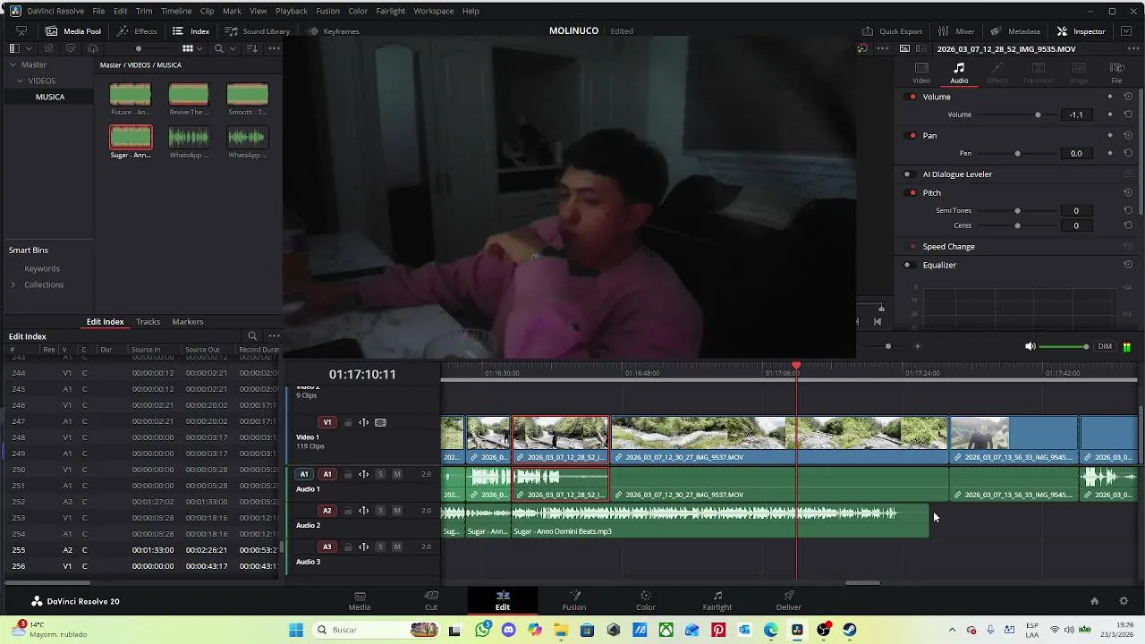Toggle DIM audio button
Screen dimensions: 1145x644
[x=1105, y=346]
